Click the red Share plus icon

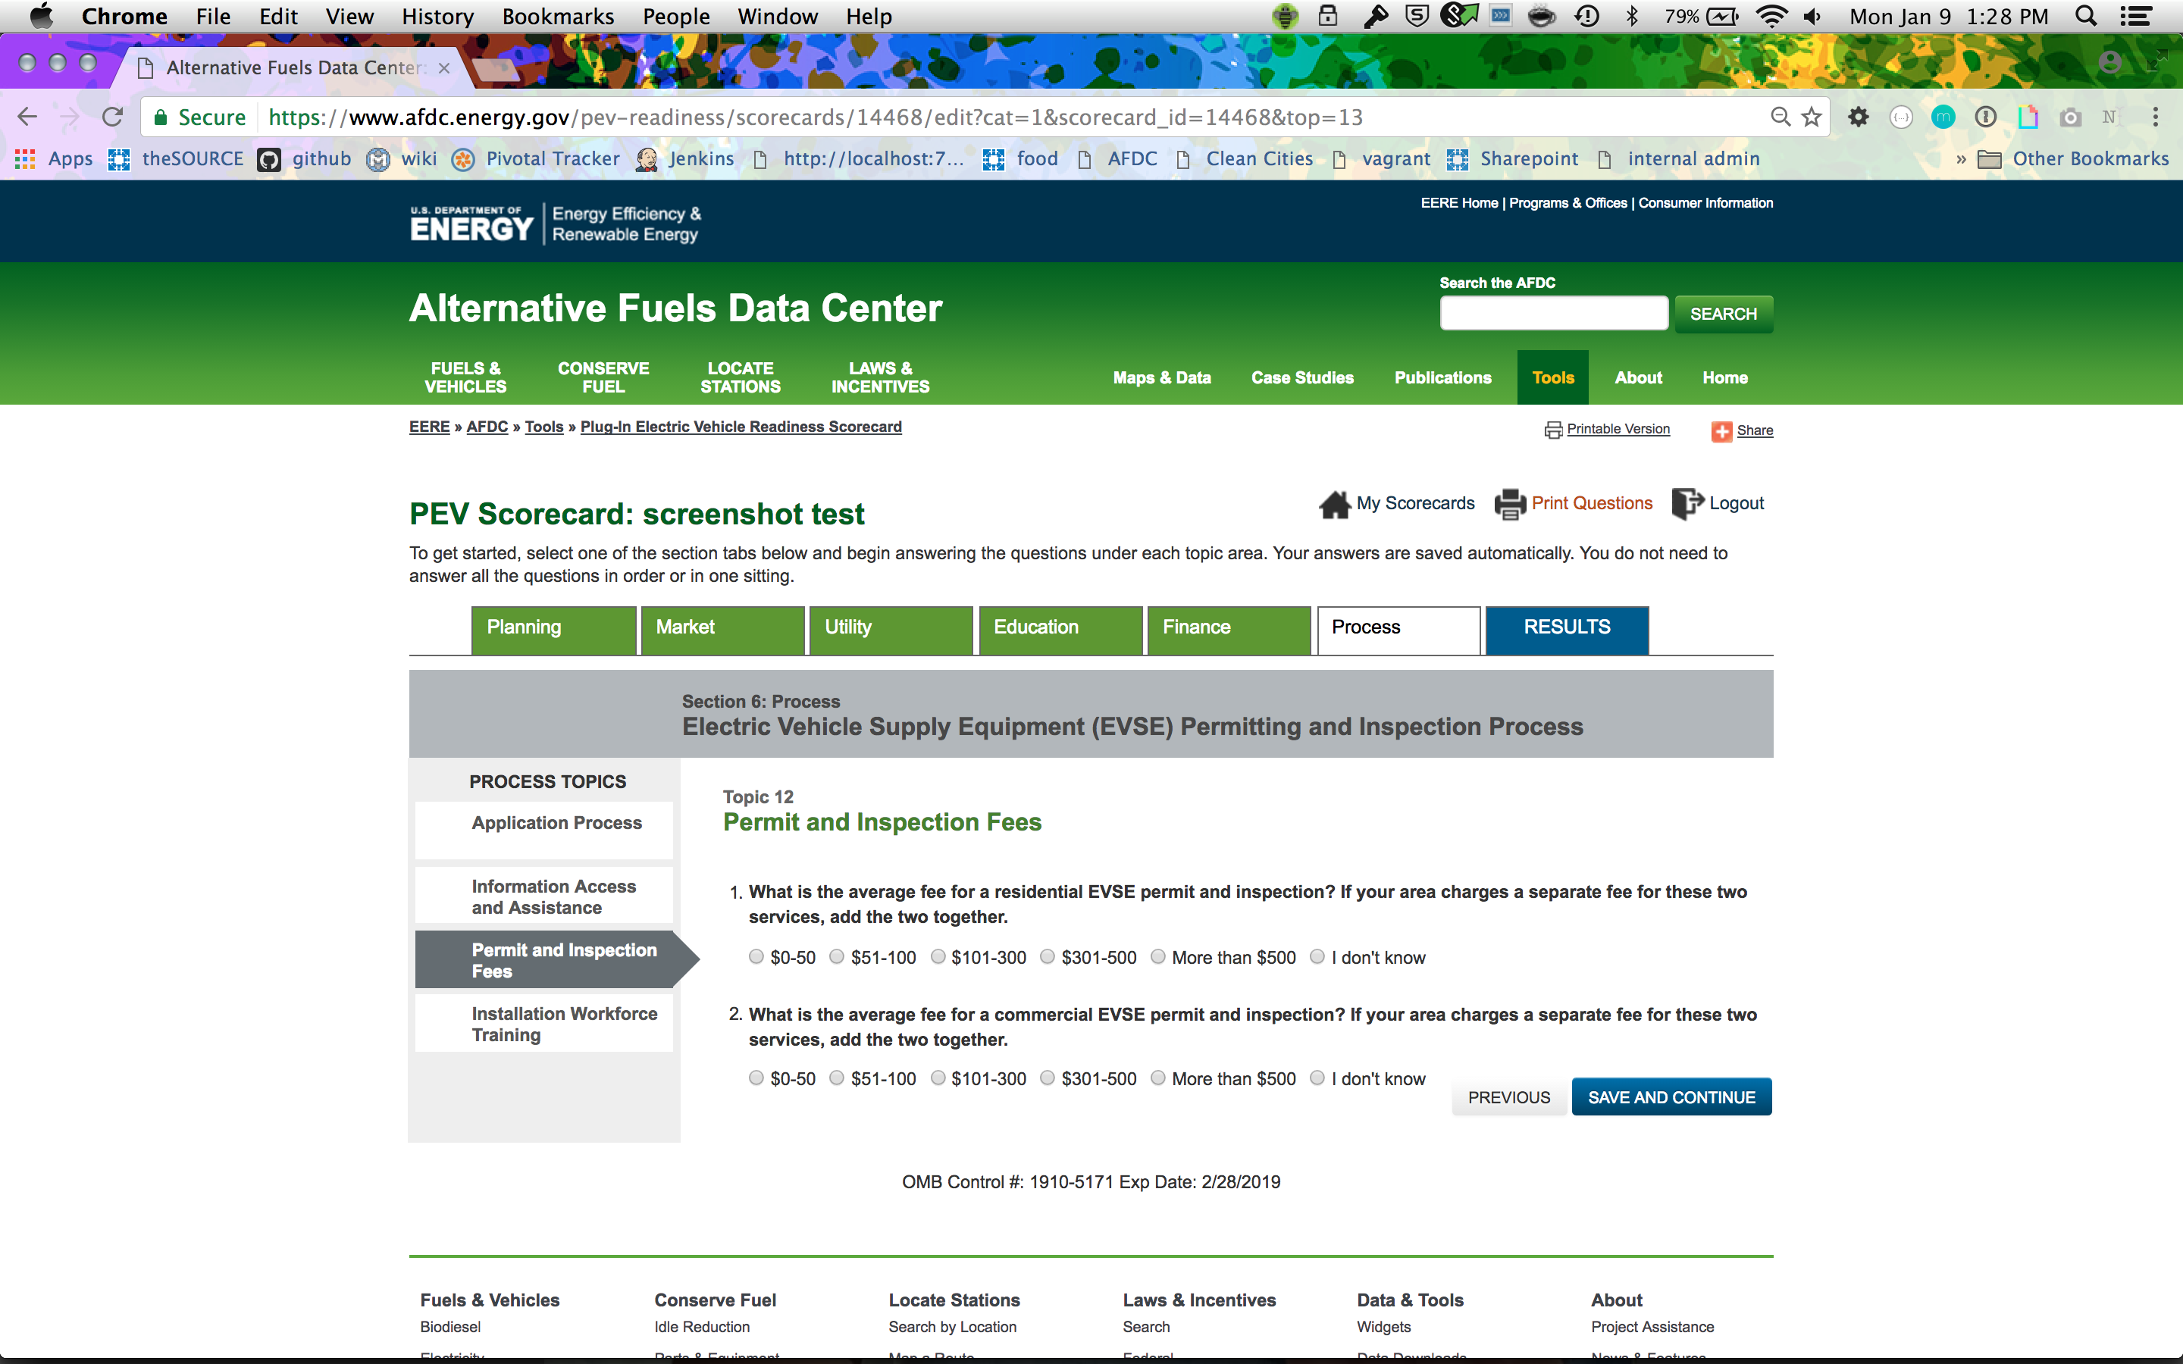pos(1721,431)
